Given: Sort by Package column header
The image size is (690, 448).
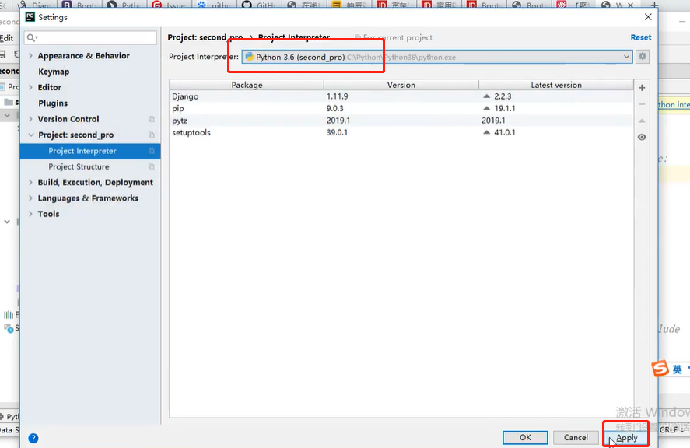Looking at the screenshot, I should click(247, 85).
